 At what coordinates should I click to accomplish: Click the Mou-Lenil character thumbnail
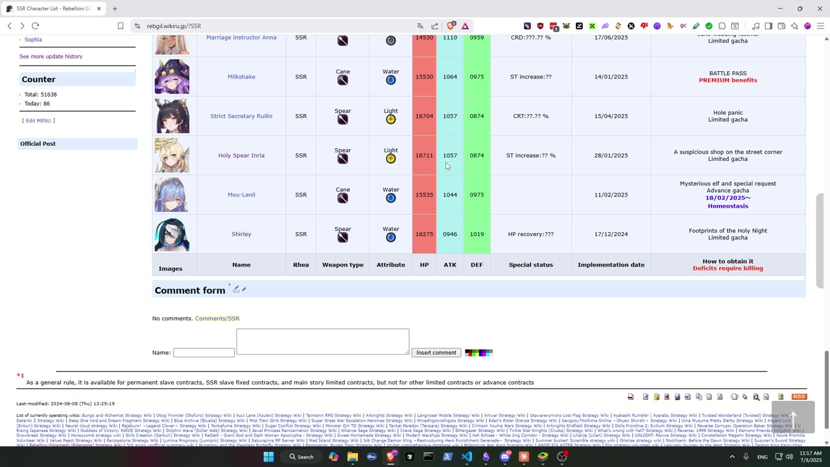click(x=172, y=195)
